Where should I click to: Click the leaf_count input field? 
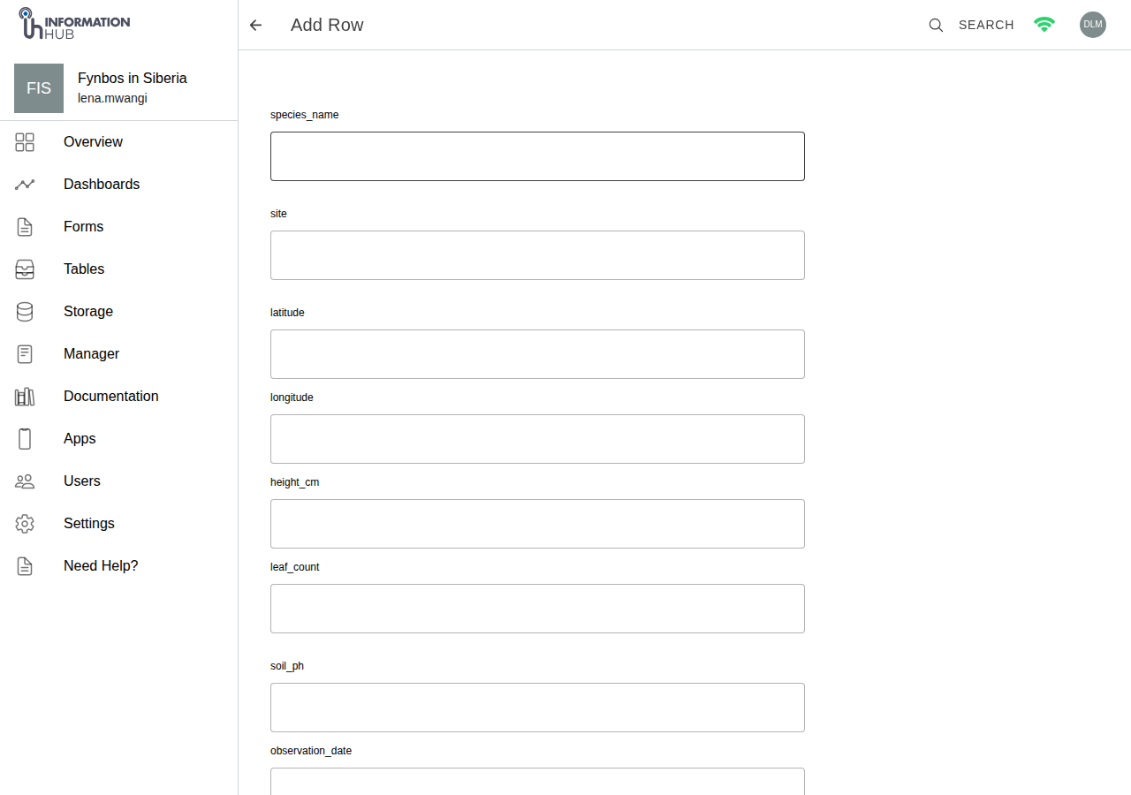pos(537,609)
